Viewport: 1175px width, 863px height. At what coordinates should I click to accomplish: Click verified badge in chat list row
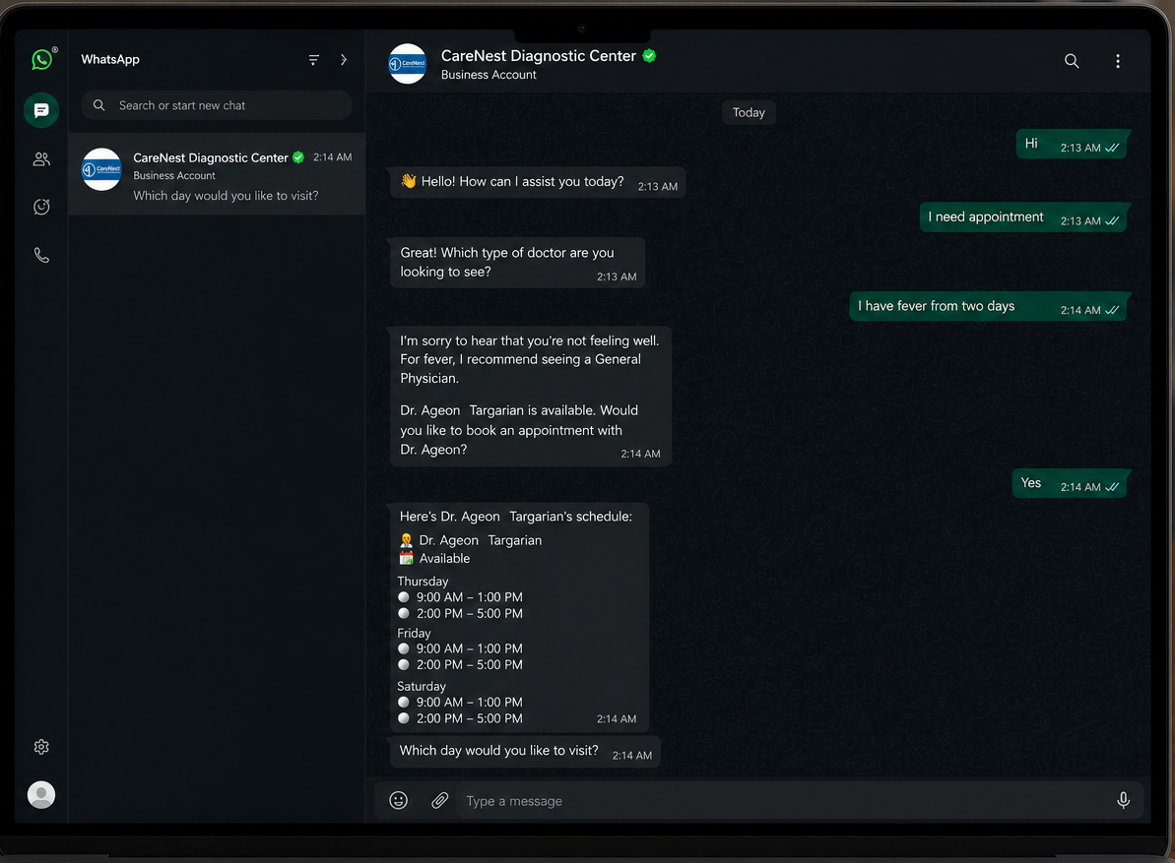point(298,157)
